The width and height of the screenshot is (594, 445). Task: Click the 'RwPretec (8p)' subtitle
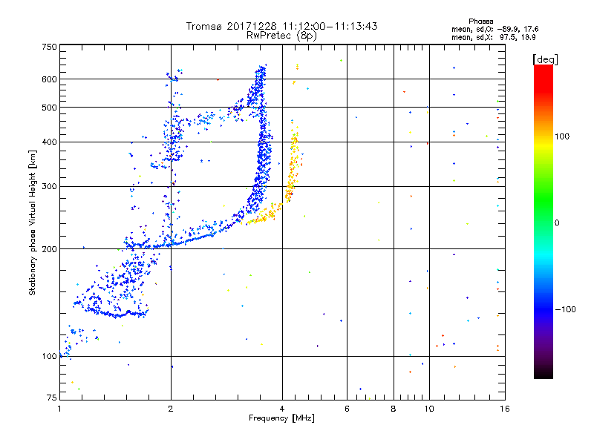pos(281,36)
